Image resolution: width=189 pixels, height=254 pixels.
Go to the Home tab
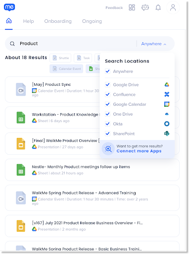coord(9,21)
